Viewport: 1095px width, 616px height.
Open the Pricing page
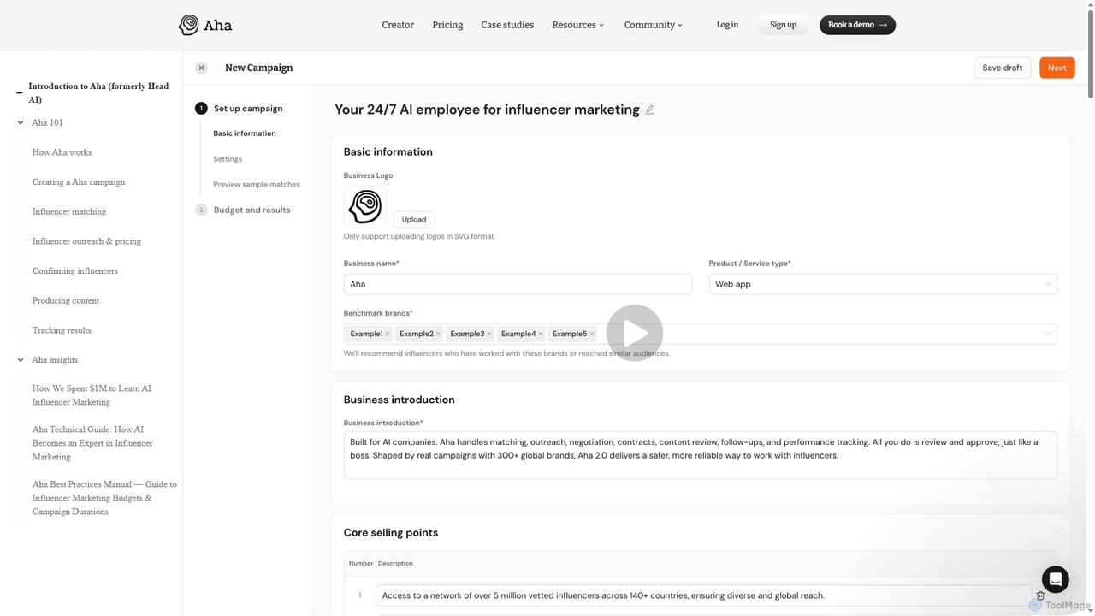point(447,25)
